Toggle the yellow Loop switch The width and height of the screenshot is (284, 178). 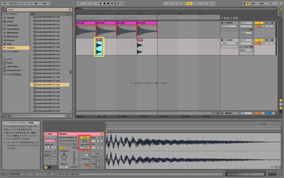189,4
